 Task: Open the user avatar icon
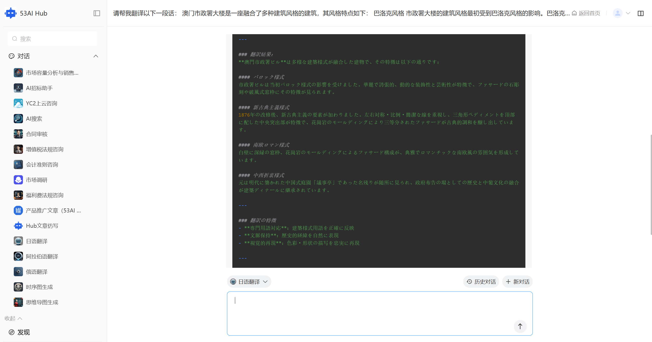(x=618, y=13)
